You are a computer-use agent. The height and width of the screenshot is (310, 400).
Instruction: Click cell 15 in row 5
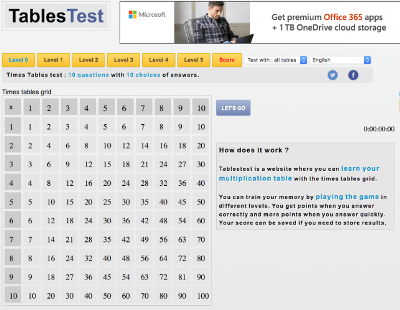click(69, 201)
